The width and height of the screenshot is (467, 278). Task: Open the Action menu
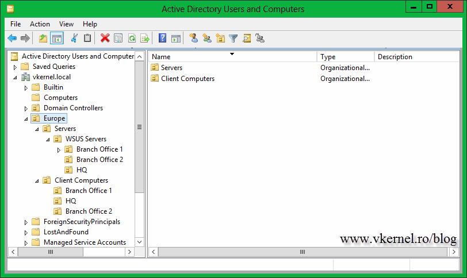pos(40,24)
